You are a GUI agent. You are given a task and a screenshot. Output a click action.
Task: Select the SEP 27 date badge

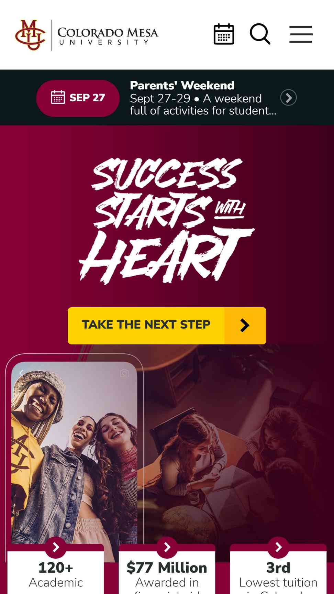(78, 98)
